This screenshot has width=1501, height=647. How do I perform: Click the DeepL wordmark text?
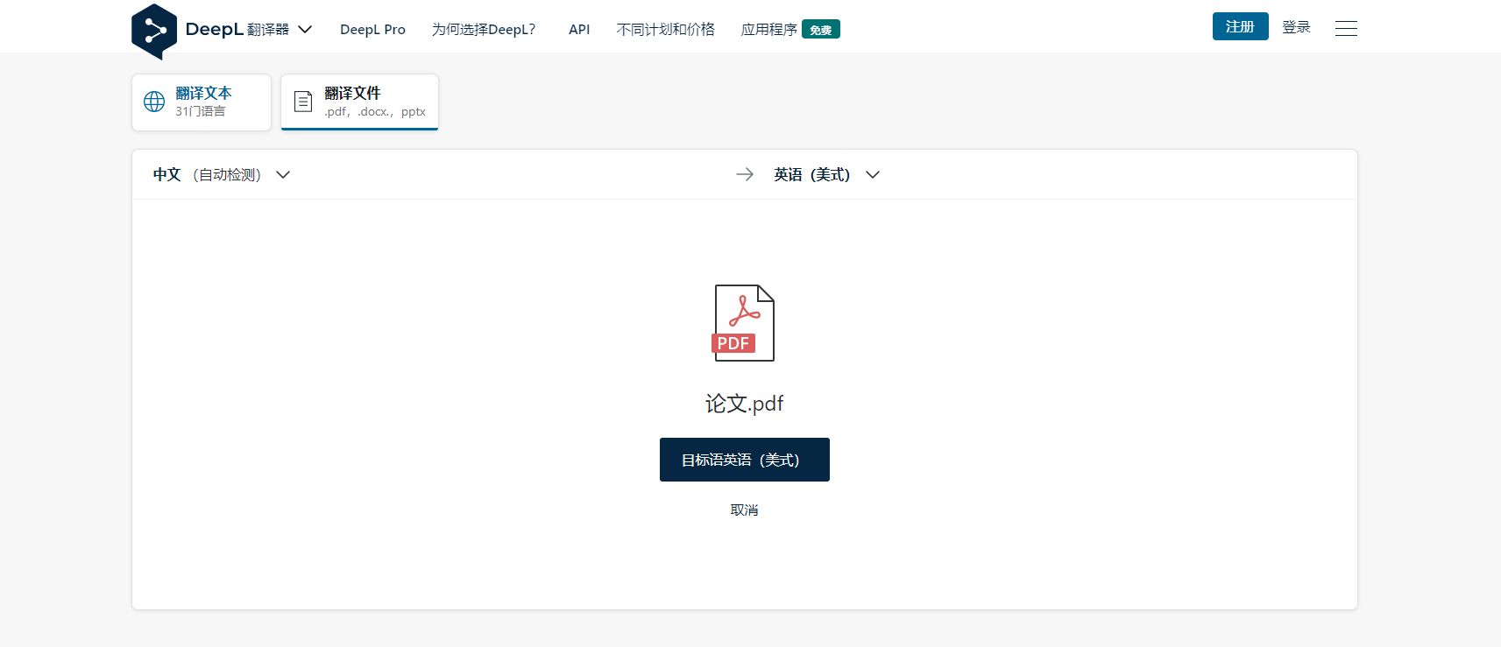tap(214, 29)
